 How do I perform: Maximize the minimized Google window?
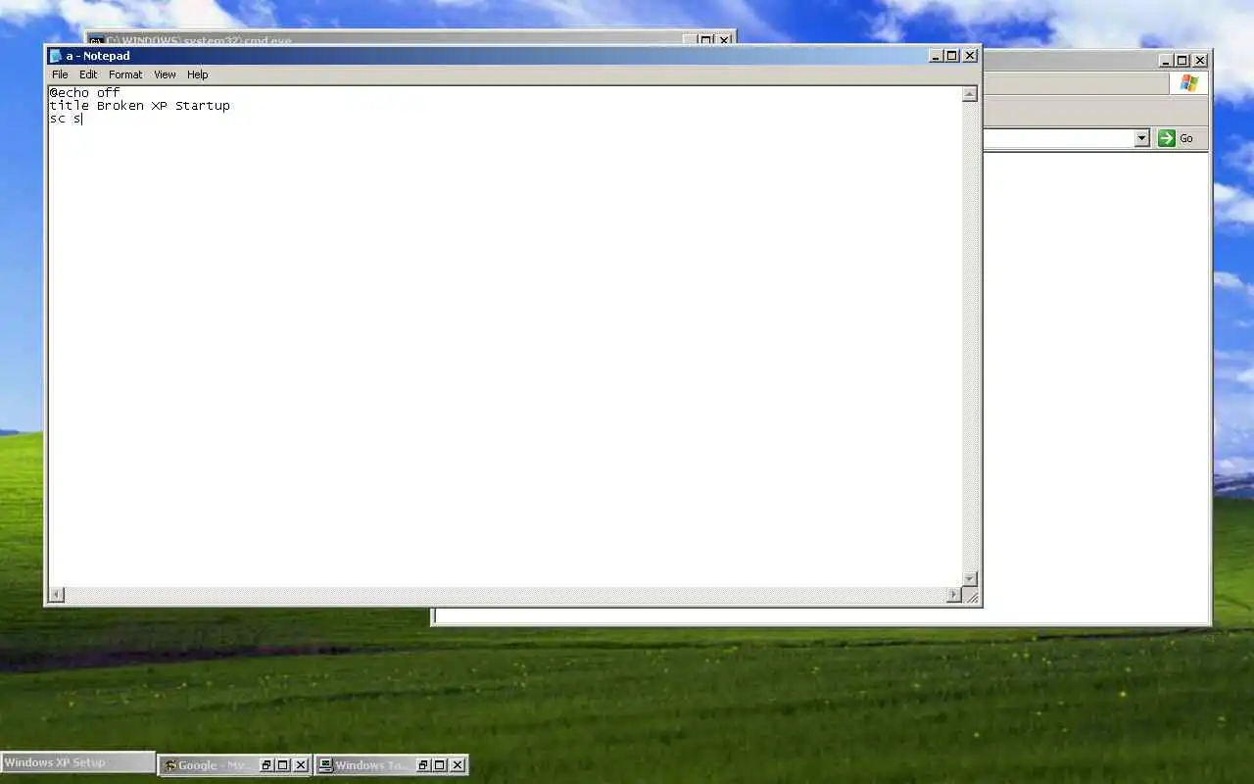[283, 765]
